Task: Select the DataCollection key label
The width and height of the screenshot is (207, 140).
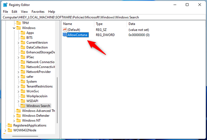Action: [x=37, y=47]
